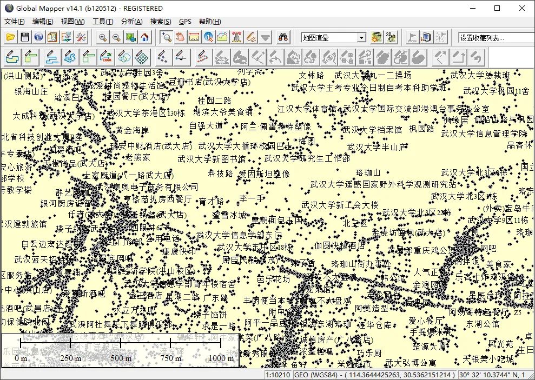
Task: Click the 武汉大学档案馆 map label
Action: 372,130
